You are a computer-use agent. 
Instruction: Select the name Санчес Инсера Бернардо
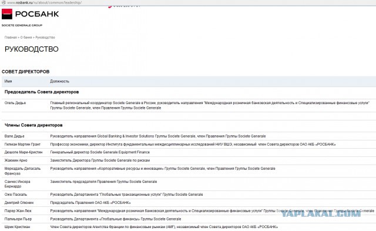(17, 184)
